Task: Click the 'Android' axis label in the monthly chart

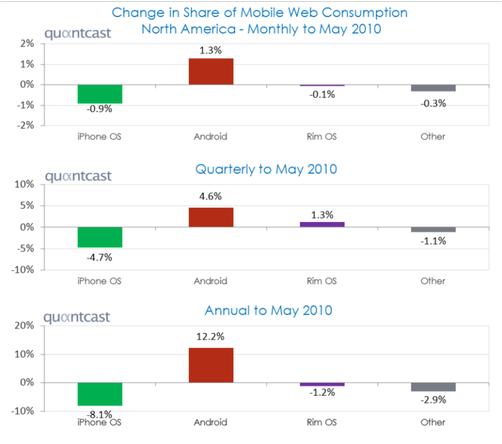Action: point(210,136)
